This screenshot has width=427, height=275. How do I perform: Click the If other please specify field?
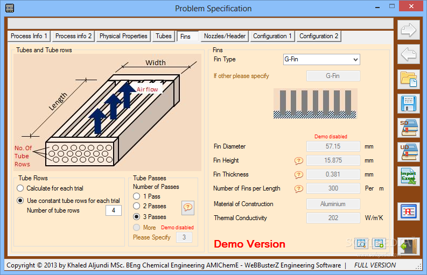pos(333,76)
